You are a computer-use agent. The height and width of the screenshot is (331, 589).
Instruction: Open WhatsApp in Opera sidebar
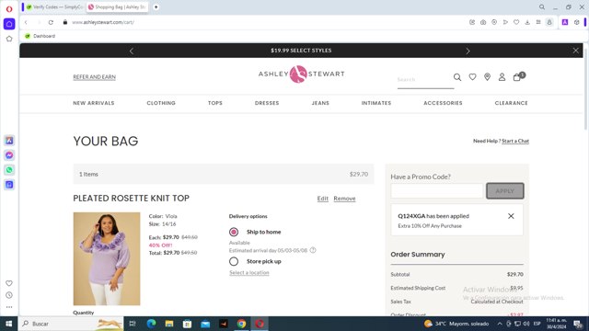click(9, 170)
